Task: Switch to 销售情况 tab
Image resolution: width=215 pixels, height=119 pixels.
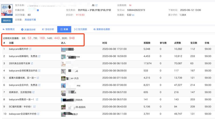Action: tap(9, 29)
